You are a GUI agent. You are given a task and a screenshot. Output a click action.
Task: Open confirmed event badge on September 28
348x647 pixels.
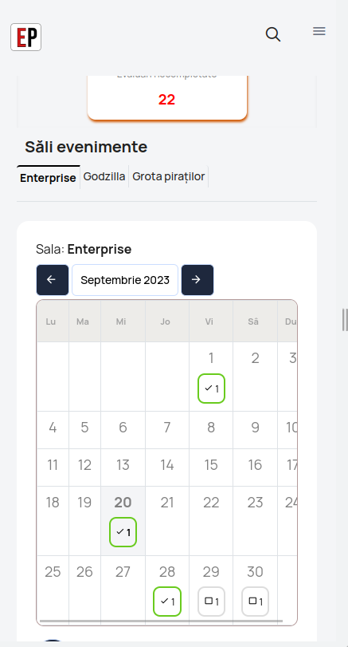[167, 602]
